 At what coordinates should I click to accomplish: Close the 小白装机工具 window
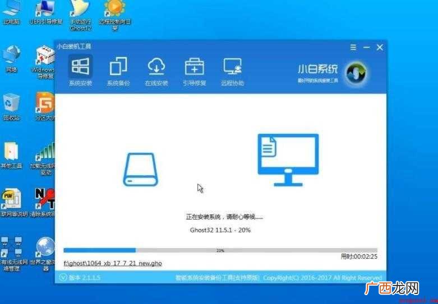[x=380, y=48]
